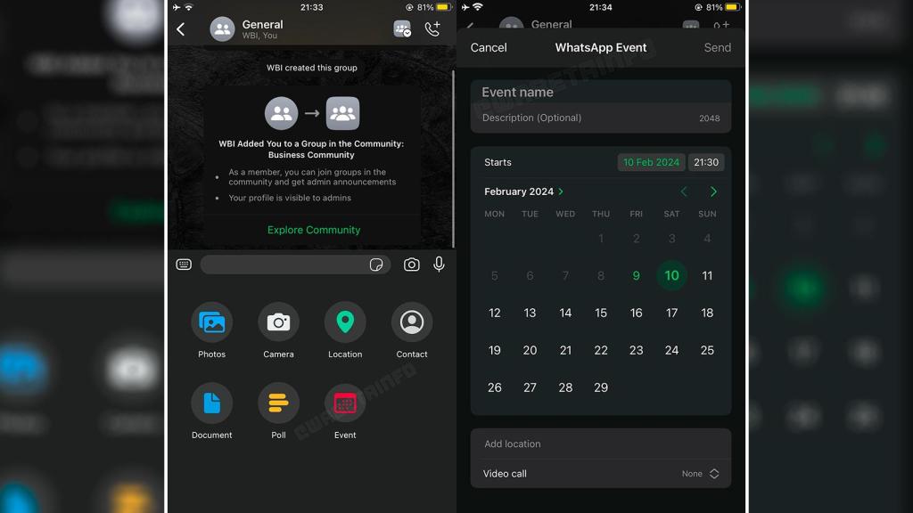Viewport: 913px width, 513px height.
Task: Tap battery indicator in left status bar
Action: coord(444,7)
